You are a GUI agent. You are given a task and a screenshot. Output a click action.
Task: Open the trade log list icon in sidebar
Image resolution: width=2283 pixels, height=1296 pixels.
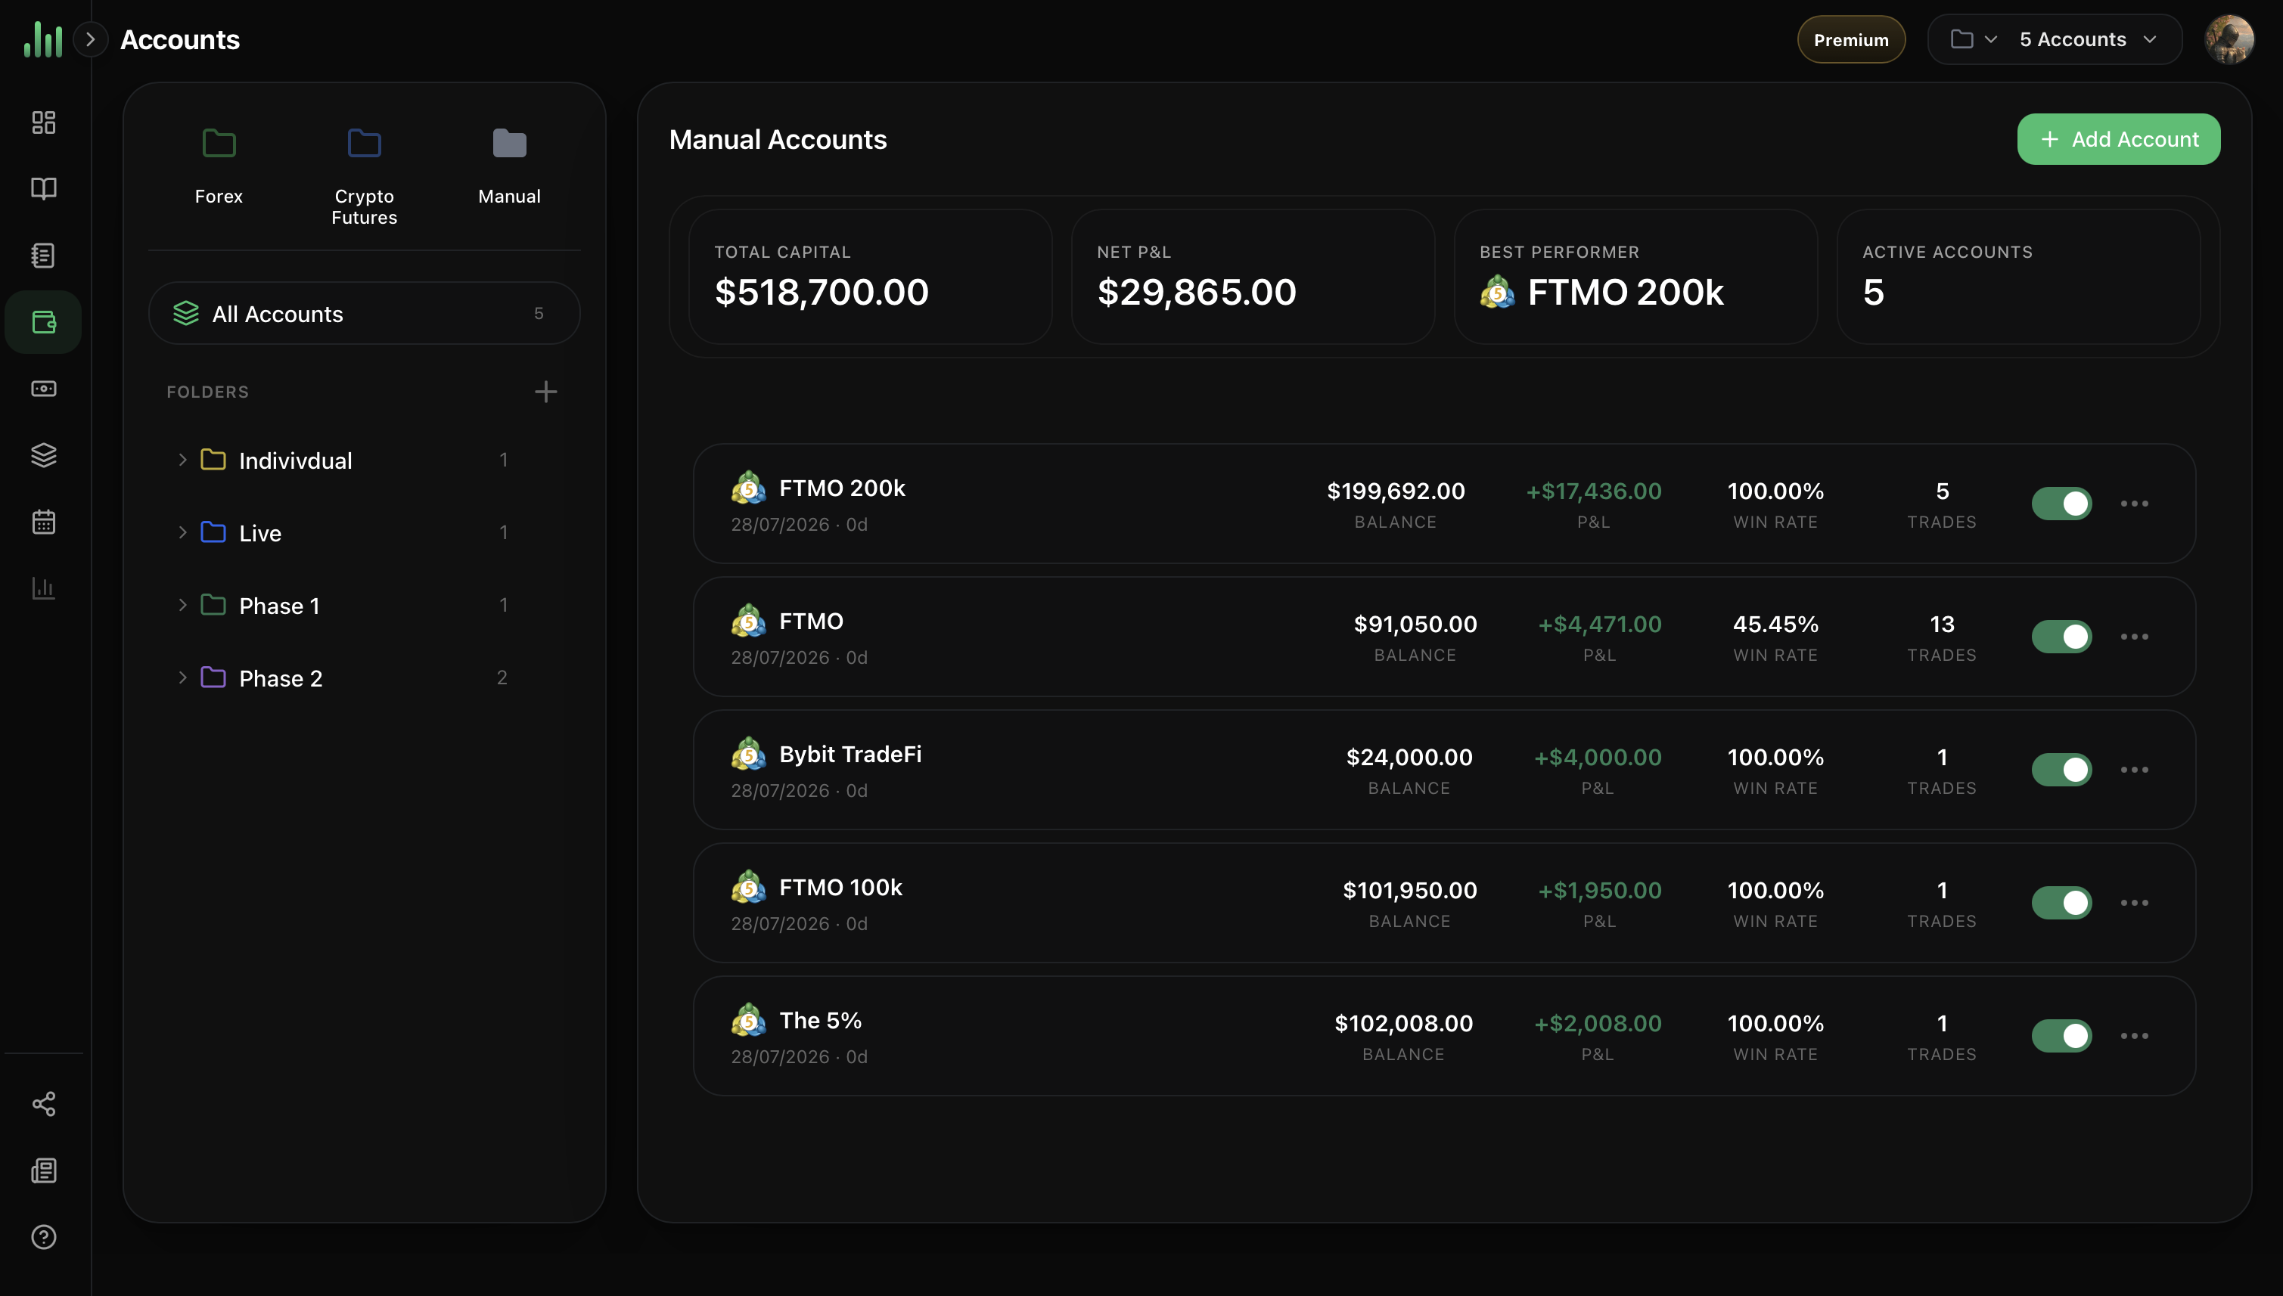pyautogui.click(x=44, y=256)
